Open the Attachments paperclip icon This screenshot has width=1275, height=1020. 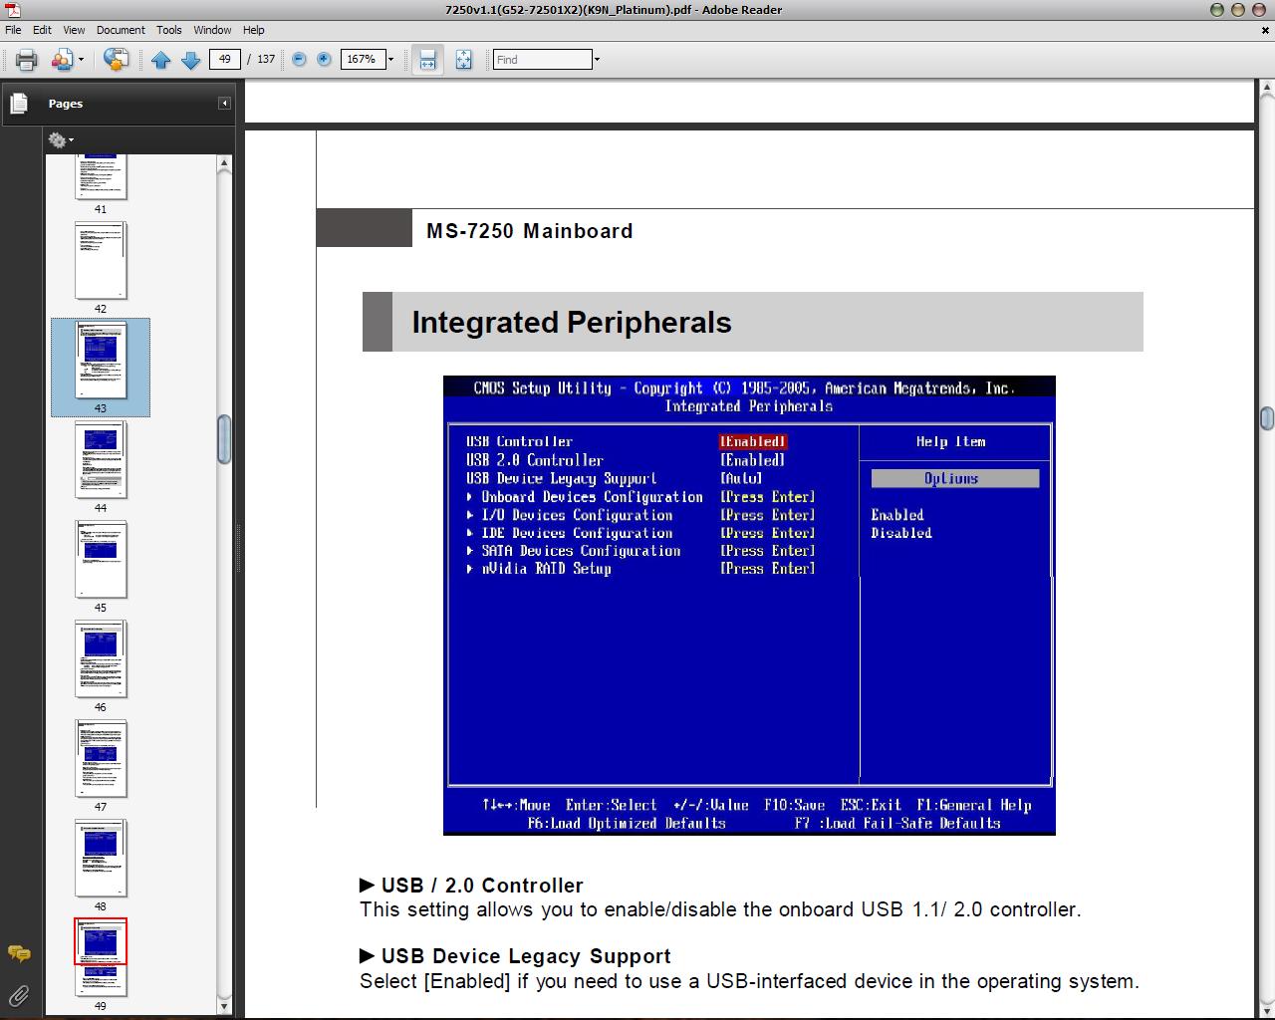click(x=19, y=995)
